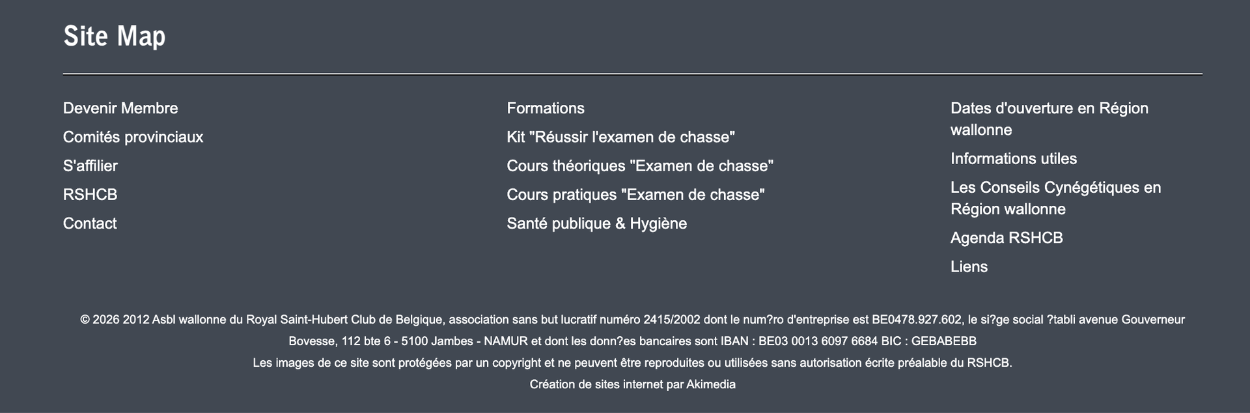This screenshot has height=413, width=1250.
Task: Go to Comités provinciaux page
Action: 133,137
